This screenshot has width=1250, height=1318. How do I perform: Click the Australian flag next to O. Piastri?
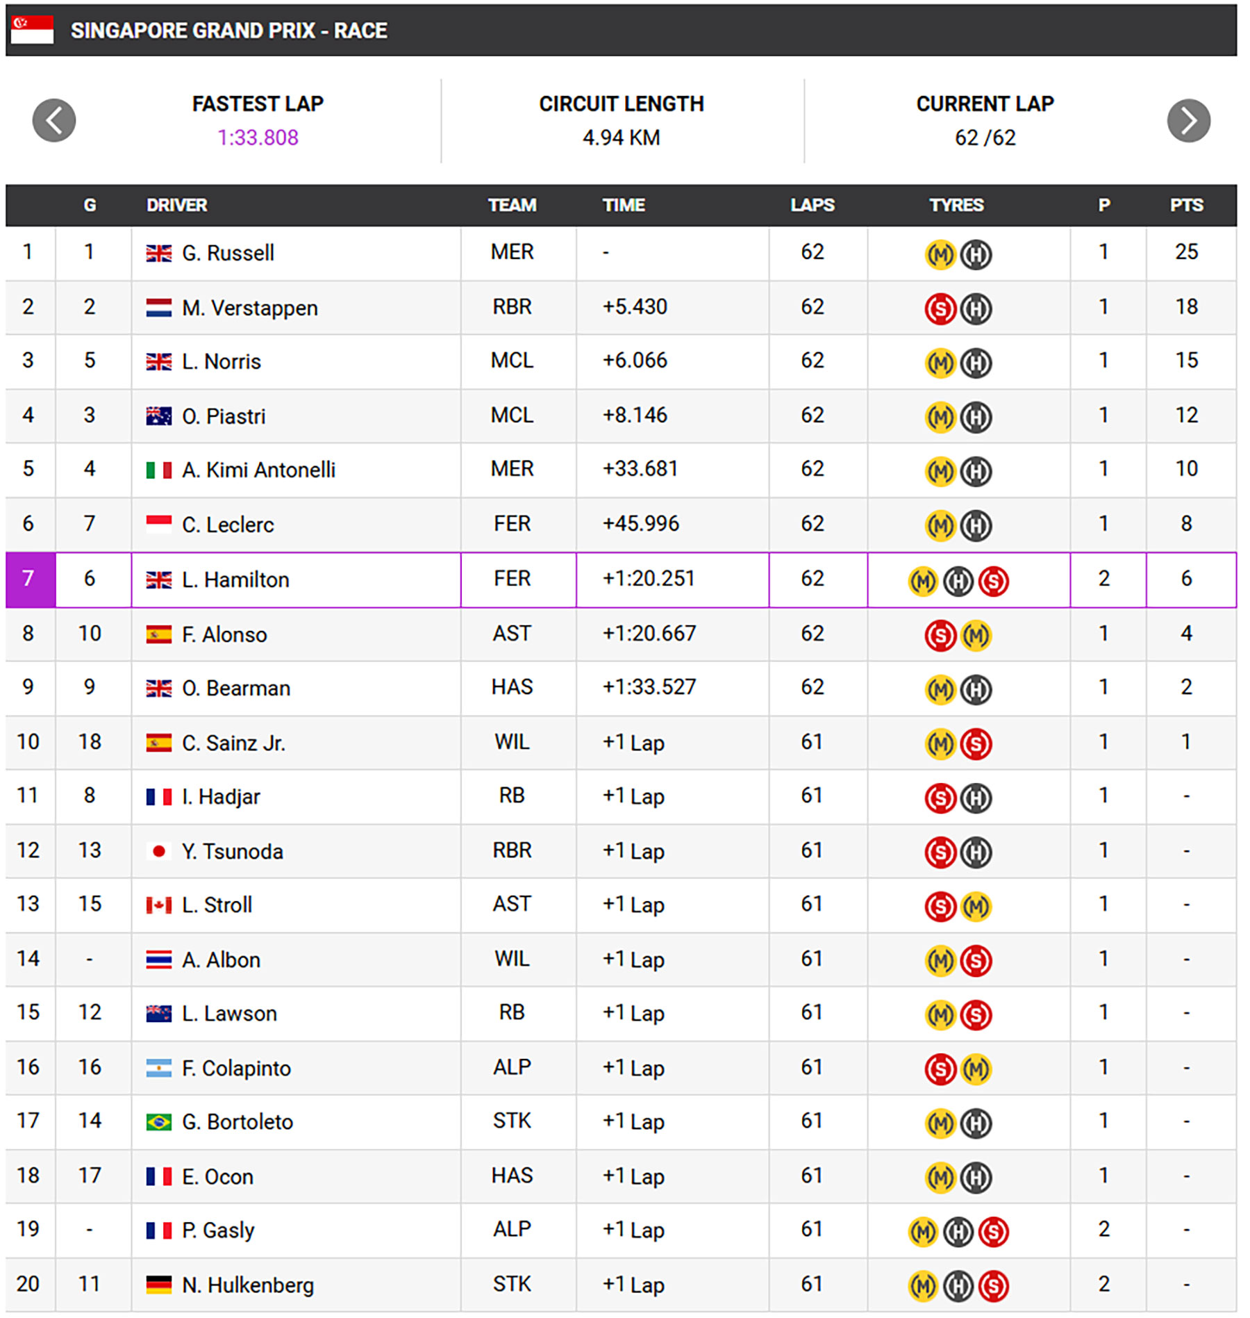(x=158, y=417)
